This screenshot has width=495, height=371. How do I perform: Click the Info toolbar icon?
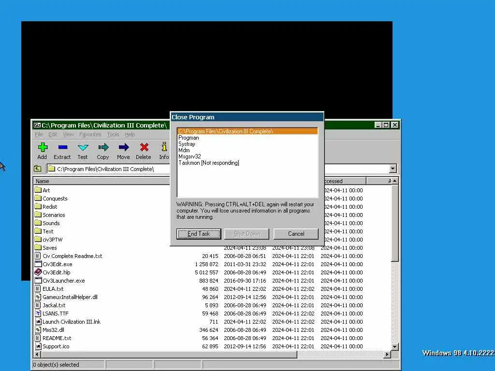(x=164, y=147)
